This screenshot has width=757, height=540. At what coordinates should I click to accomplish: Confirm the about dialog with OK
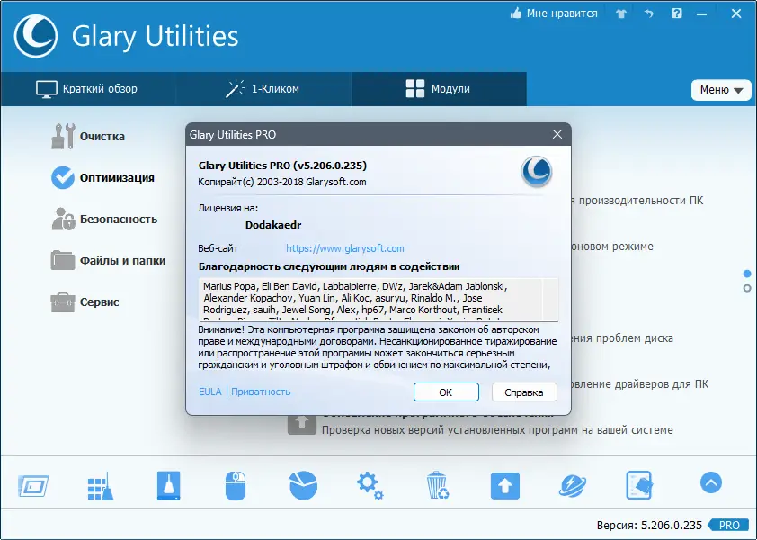coord(446,391)
